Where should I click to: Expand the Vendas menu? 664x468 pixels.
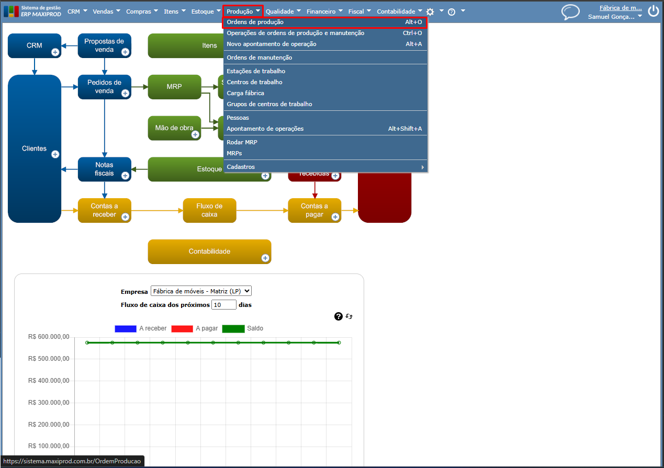pyautogui.click(x=106, y=11)
